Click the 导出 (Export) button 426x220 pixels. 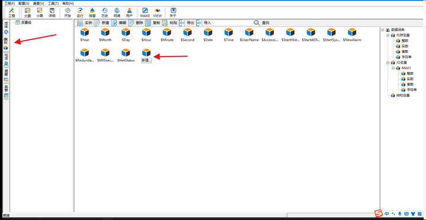[x=187, y=23]
